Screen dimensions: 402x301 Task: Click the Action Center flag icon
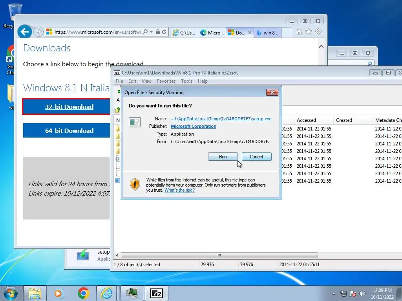pyautogui.click(x=353, y=294)
